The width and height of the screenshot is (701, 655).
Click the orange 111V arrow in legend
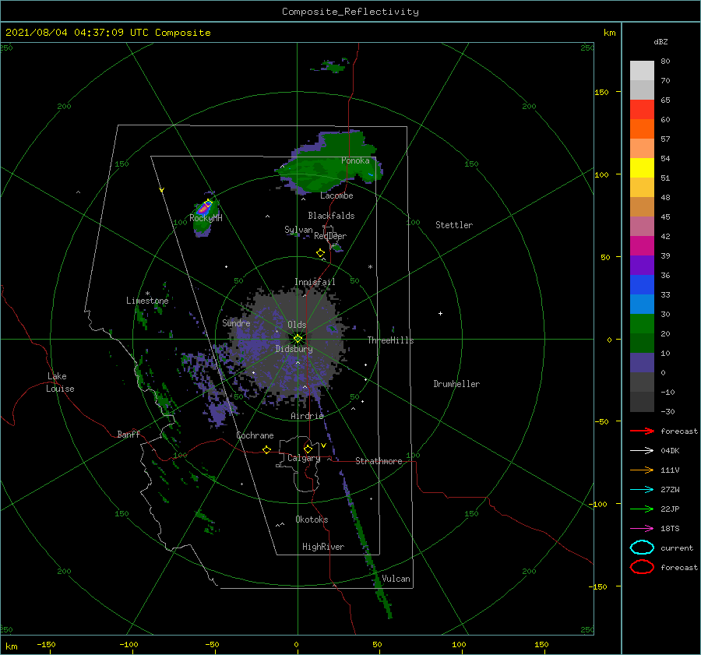(x=642, y=470)
